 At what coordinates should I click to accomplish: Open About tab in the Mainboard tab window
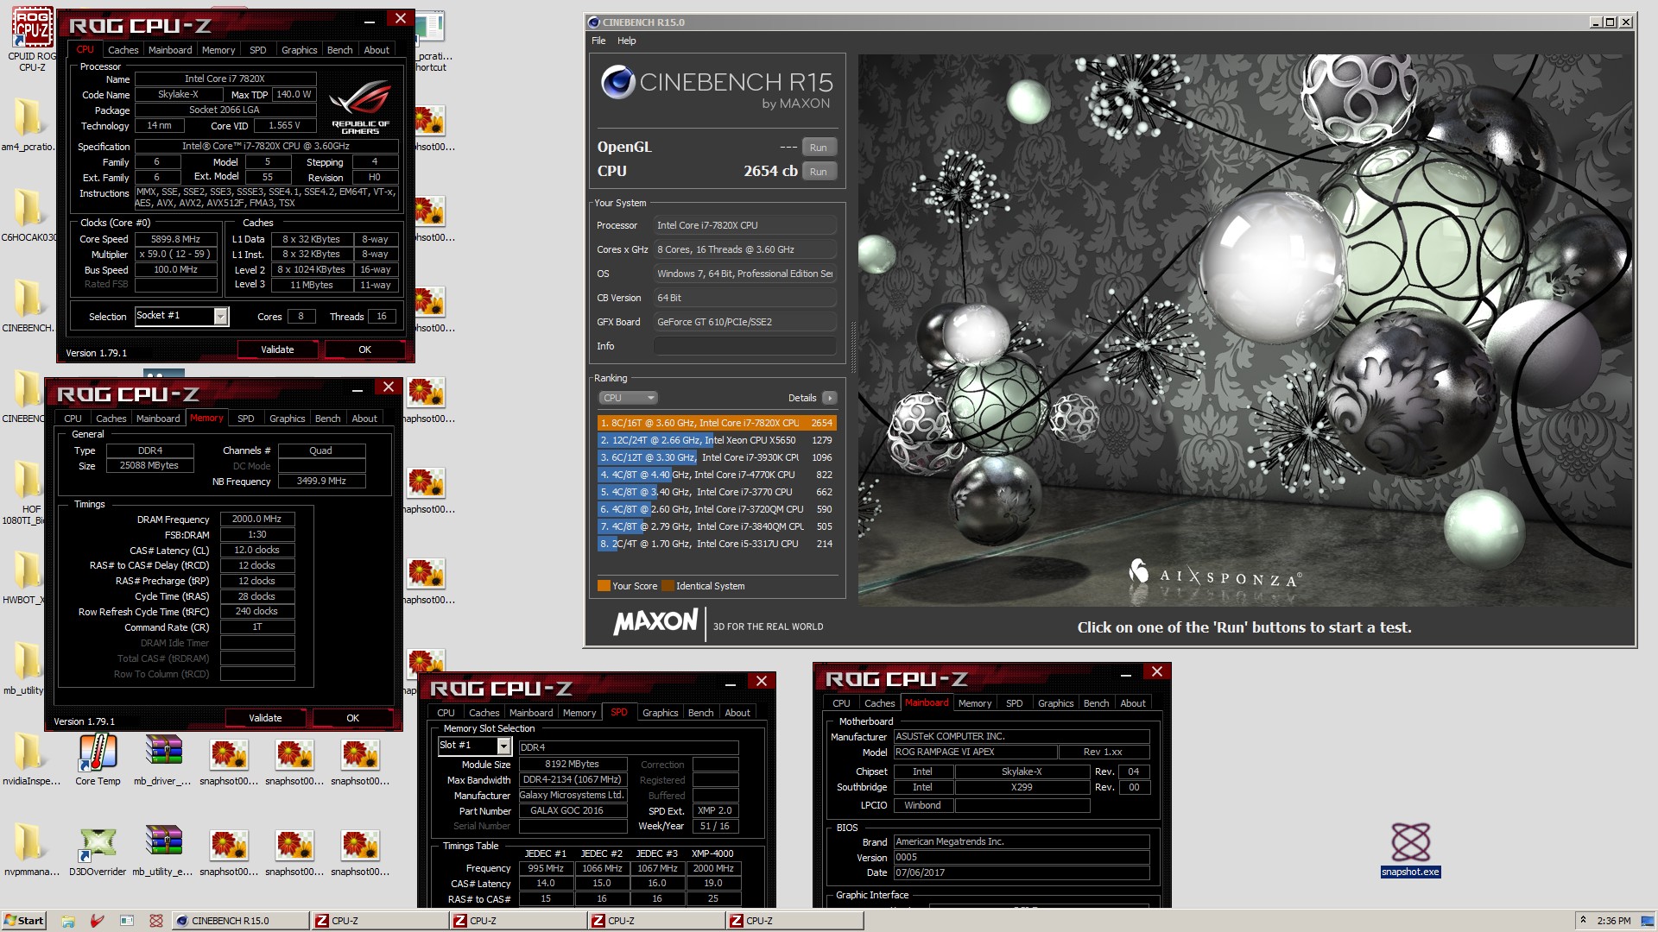tap(1133, 703)
